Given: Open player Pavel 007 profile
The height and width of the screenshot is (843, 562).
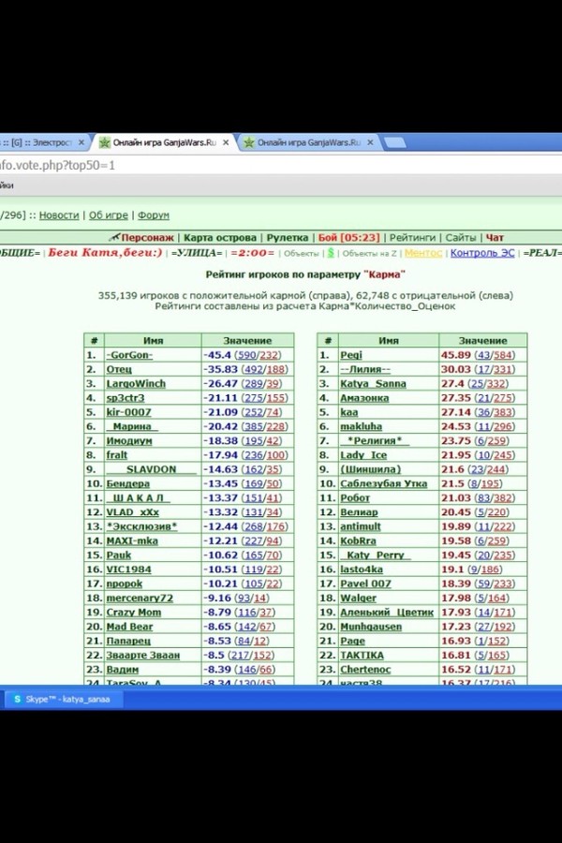Looking at the screenshot, I should [x=365, y=584].
